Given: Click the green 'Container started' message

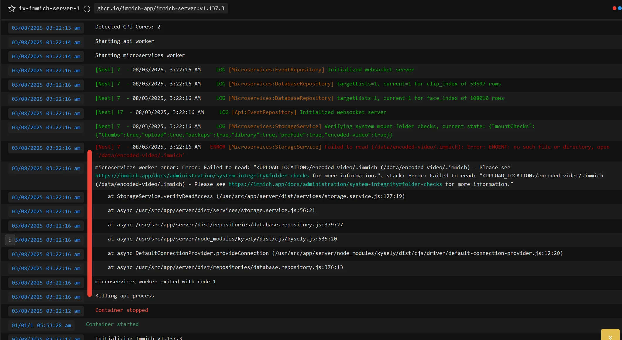Looking at the screenshot, I should (x=112, y=324).
